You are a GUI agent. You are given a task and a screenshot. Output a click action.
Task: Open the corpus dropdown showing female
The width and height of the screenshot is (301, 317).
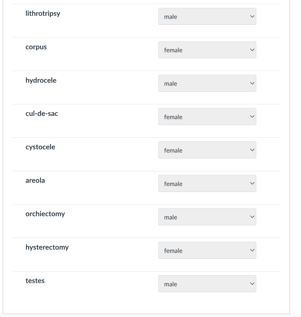point(207,50)
